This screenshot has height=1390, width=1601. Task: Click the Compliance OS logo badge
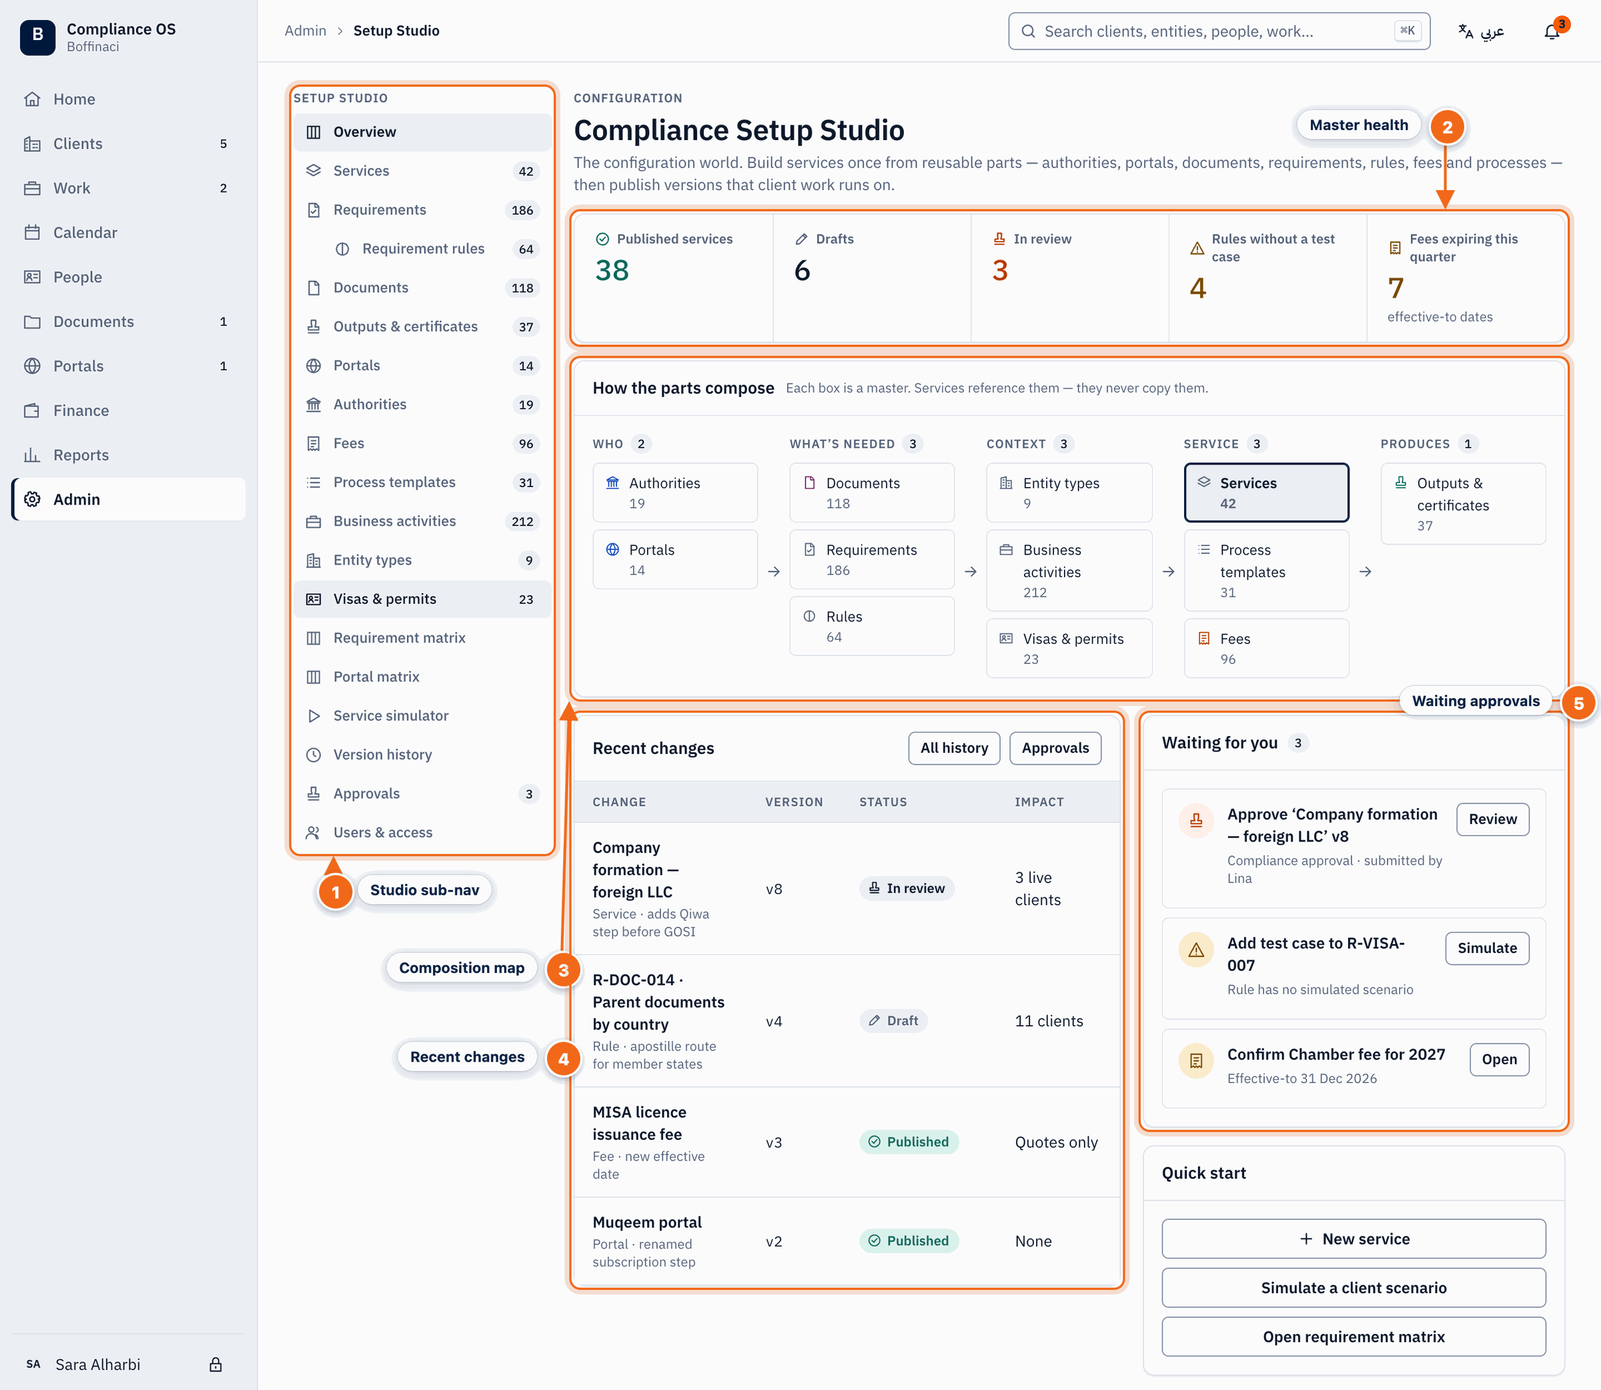(x=37, y=37)
